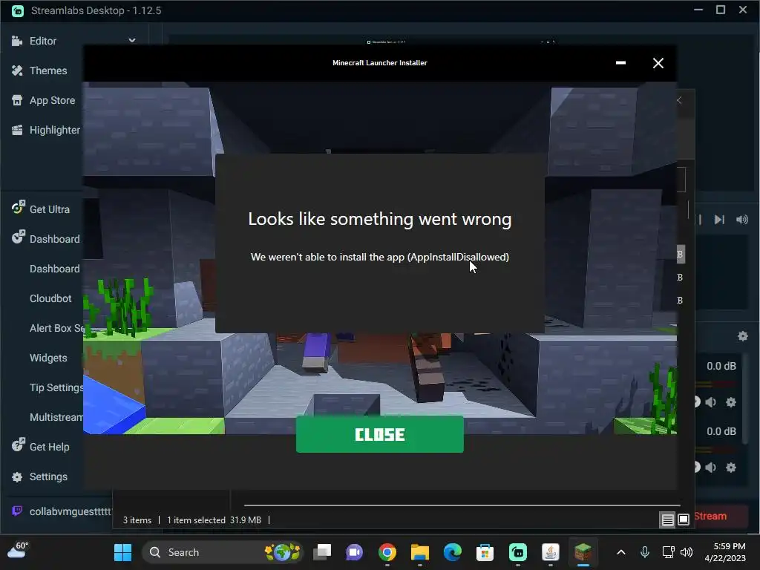Open File Explorer from taskbar

(420, 552)
